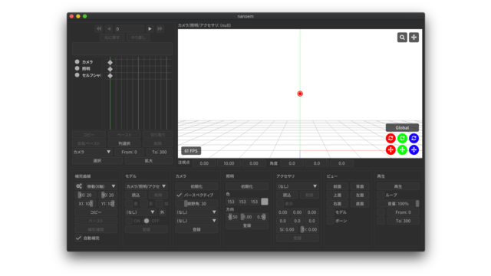Enable the playback To: 300 checkbox
This screenshot has height=276, width=491.
381,221
